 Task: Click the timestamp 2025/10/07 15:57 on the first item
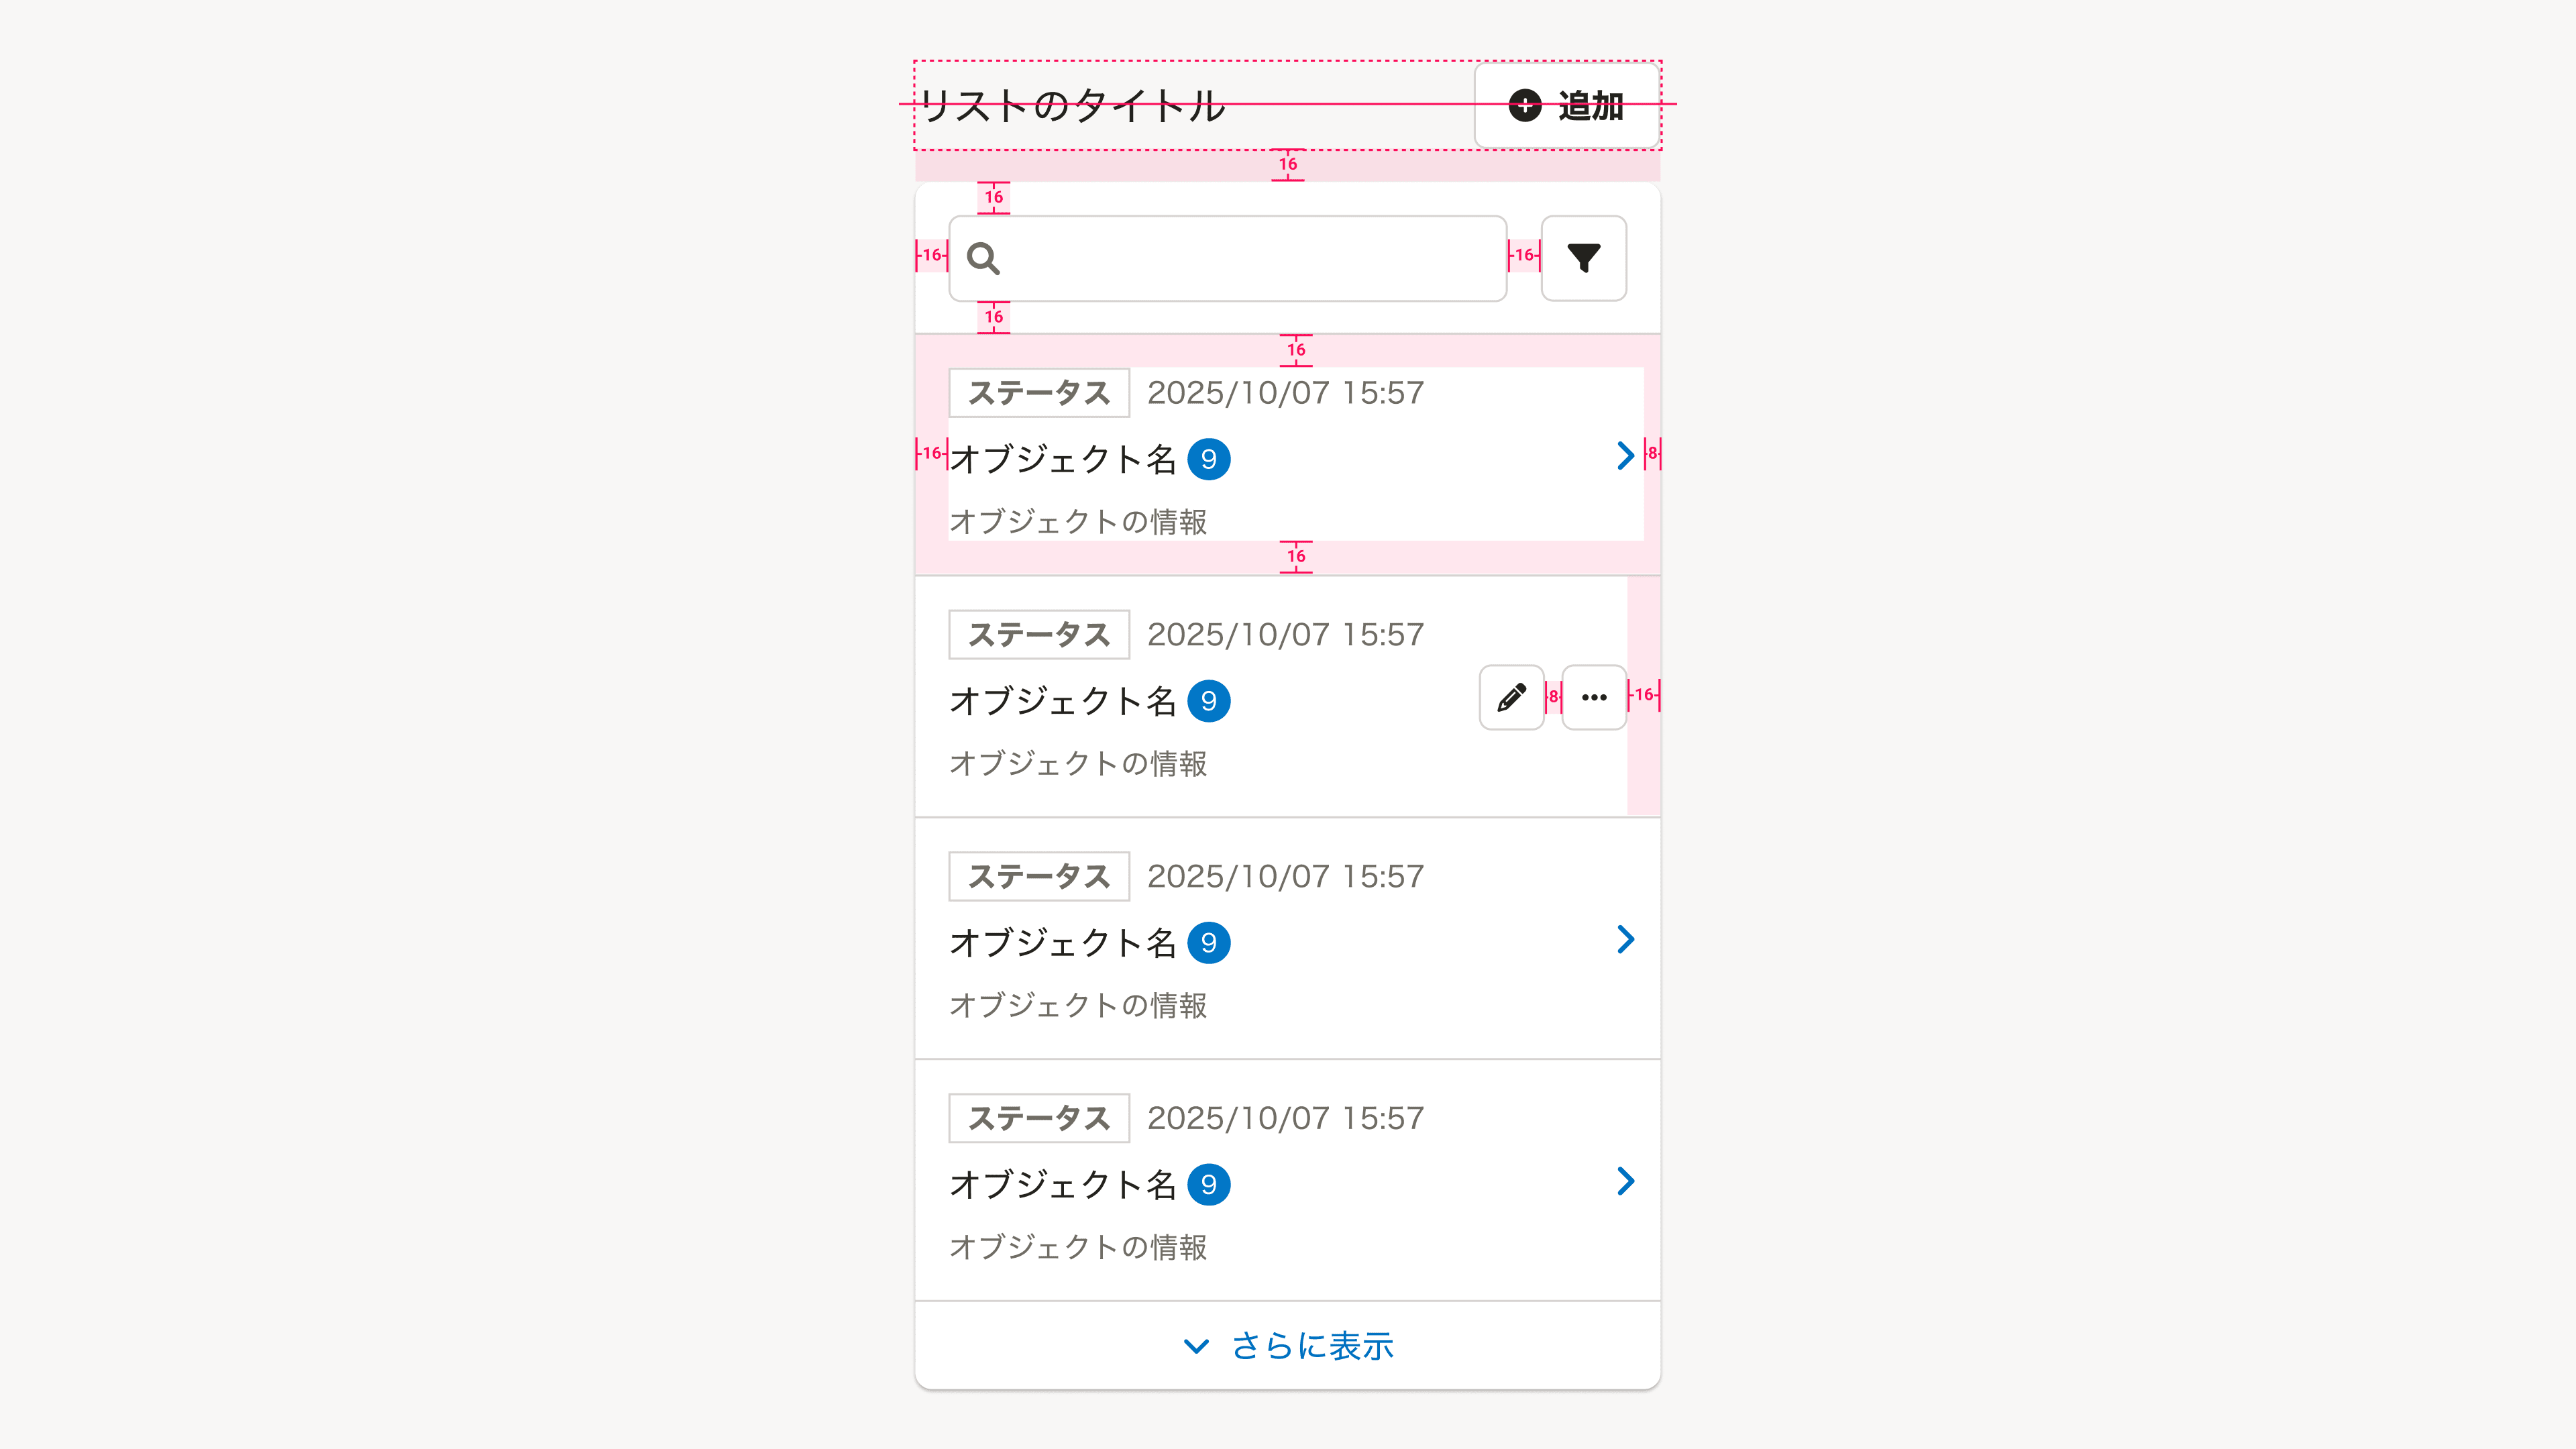1286,392
